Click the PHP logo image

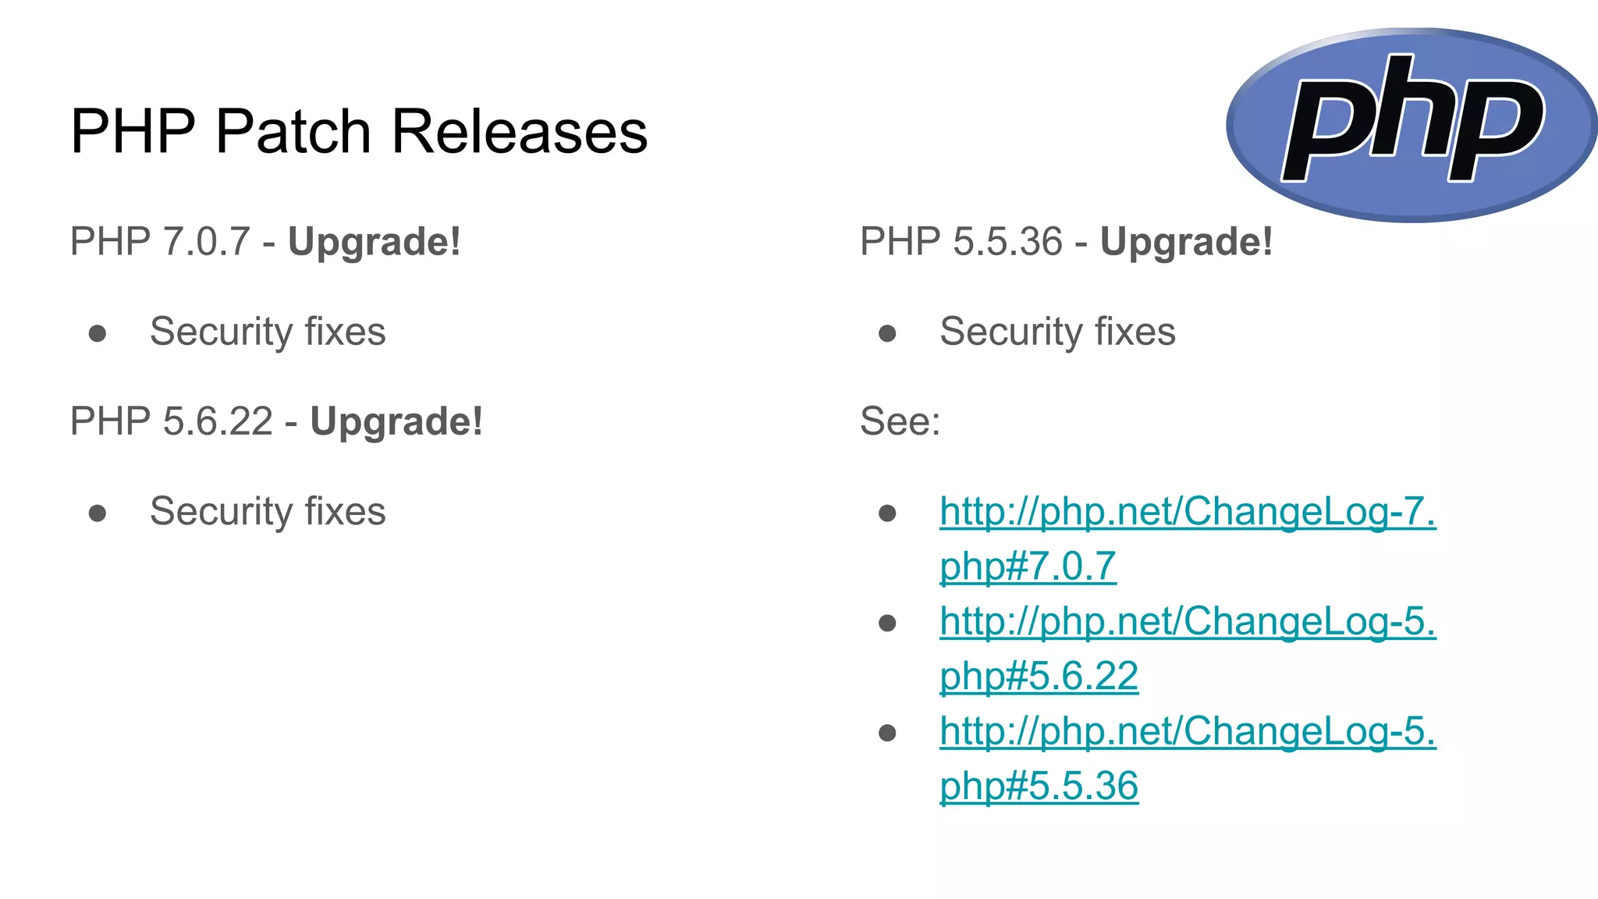pyautogui.click(x=1411, y=125)
